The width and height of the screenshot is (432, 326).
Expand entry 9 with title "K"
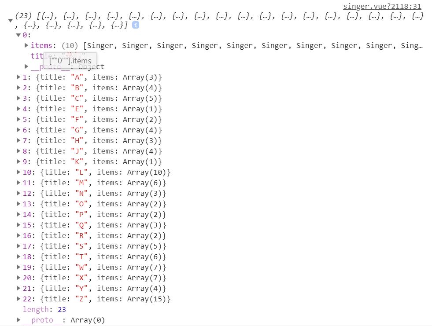pos(18,161)
